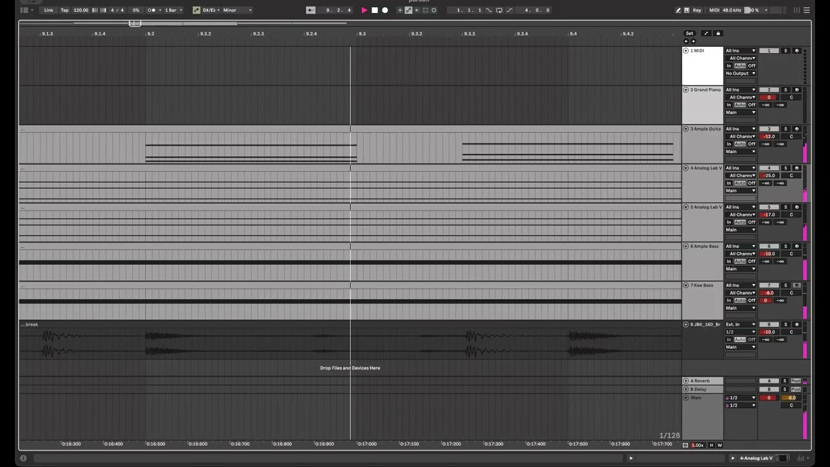
Task: Click the Session Record circle button
Action: pyautogui.click(x=434, y=10)
